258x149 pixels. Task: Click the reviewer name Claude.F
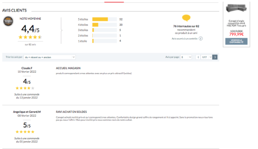tap(27, 68)
